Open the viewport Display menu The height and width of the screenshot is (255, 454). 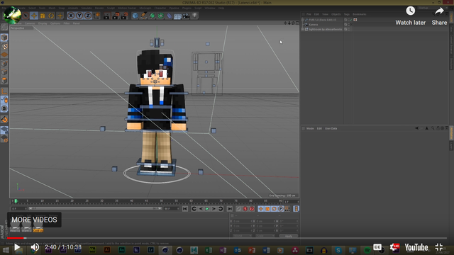tap(43, 23)
